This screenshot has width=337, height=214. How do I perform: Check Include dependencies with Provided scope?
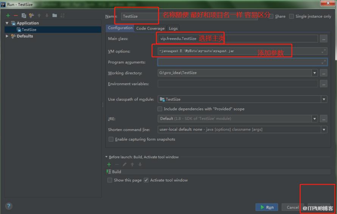[x=160, y=109]
